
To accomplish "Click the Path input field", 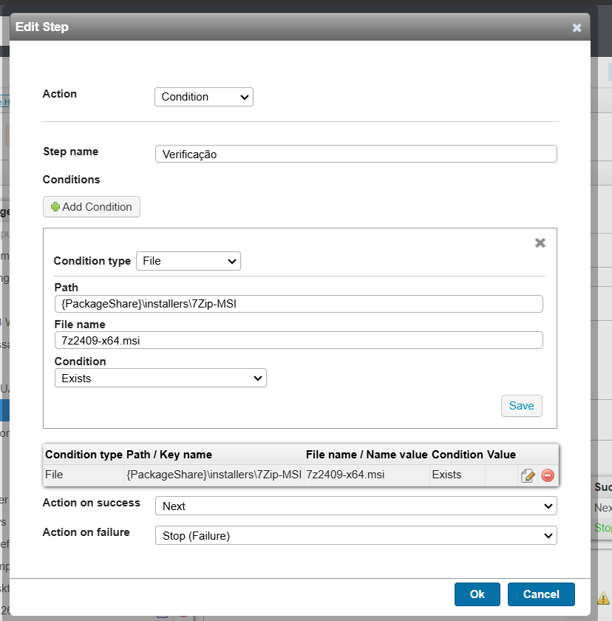I will [x=299, y=304].
